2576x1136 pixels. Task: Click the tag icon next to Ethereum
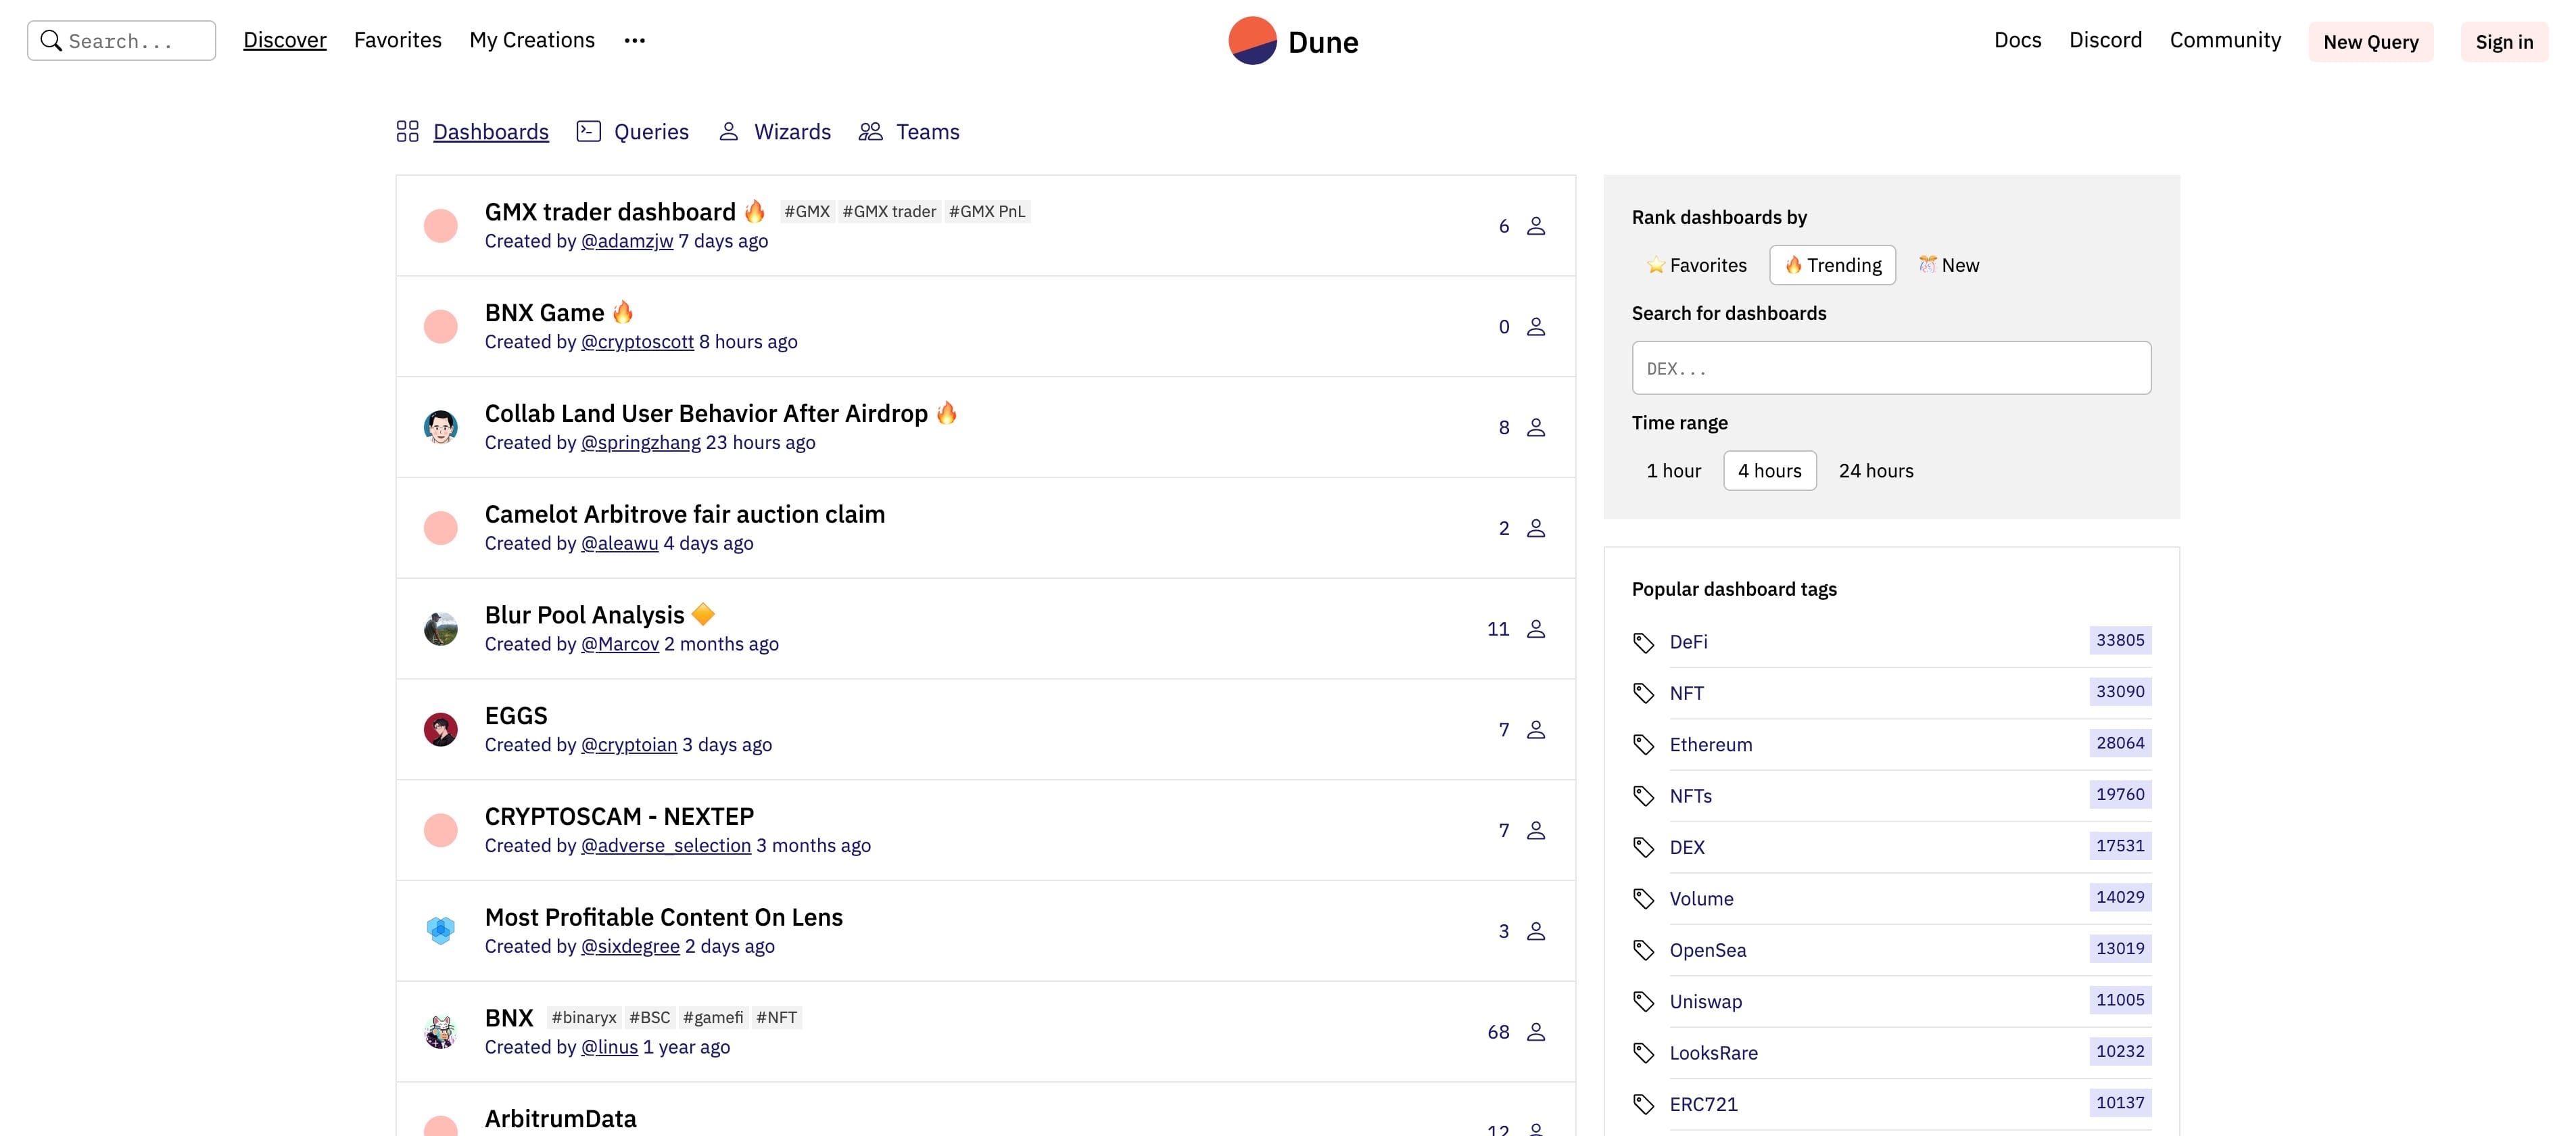[x=1643, y=744]
